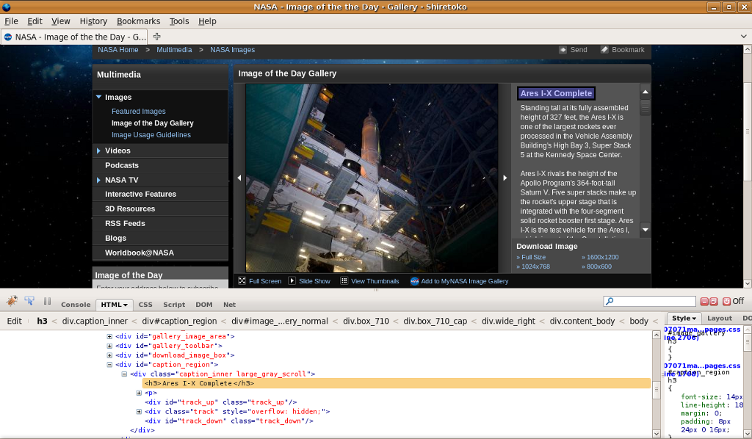This screenshot has width=752, height=439.
Task: Open the Podcasts menu item
Action: click(122, 165)
